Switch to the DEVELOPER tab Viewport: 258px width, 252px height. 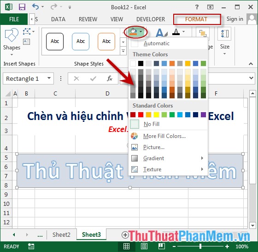[151, 19]
